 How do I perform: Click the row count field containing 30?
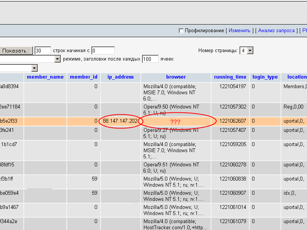43,51
